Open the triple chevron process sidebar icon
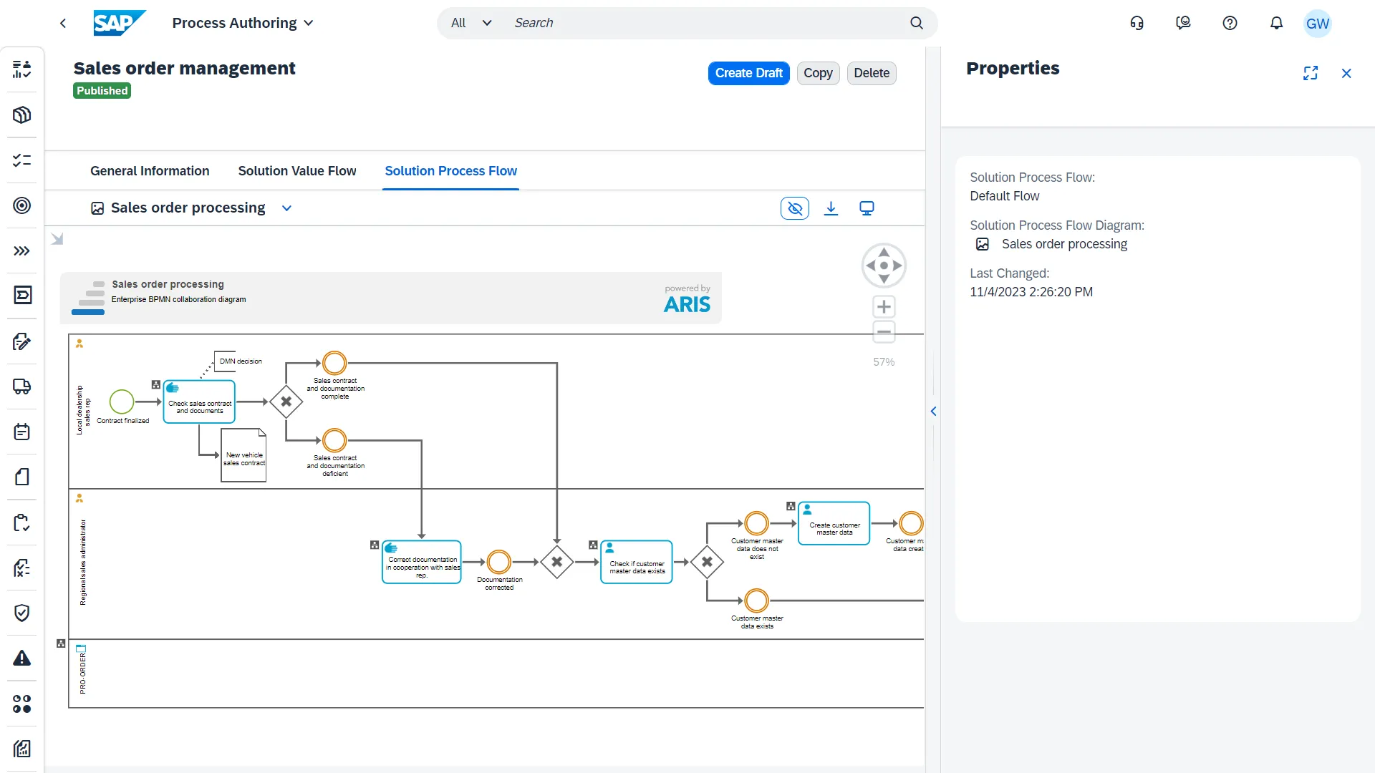The width and height of the screenshot is (1375, 773). (22, 251)
